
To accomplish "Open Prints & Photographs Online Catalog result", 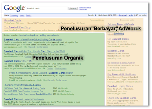I will [41, 73].
